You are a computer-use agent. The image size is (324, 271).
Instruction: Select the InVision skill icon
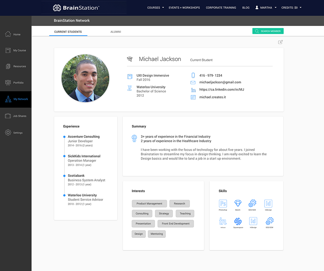[223, 221]
